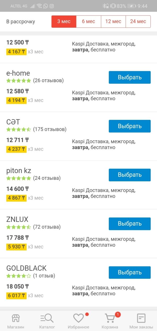Open the Магазин store icon
This screenshot has width=157, height=331.
[x=16, y=318]
